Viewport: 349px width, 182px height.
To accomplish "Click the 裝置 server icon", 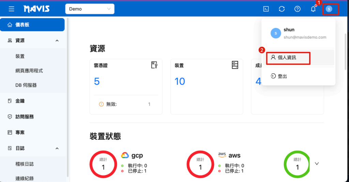I will 235,65.
